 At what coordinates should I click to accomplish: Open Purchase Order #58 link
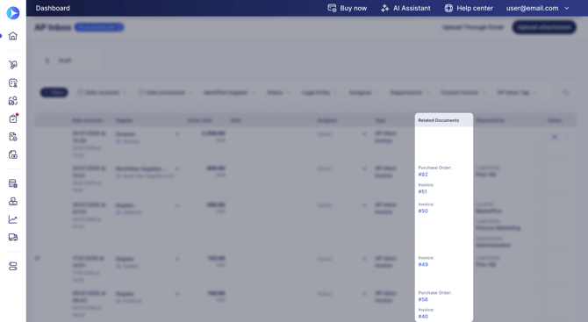[423, 299]
